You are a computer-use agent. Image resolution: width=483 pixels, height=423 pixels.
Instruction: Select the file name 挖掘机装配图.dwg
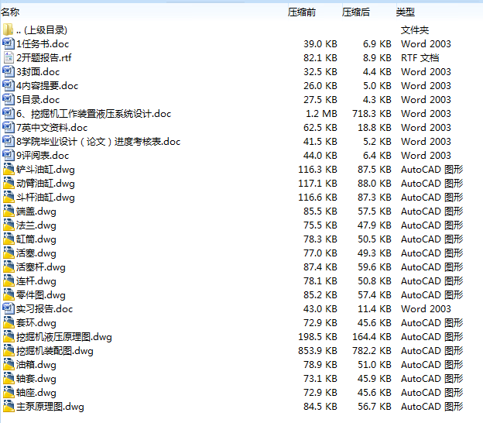pos(55,350)
